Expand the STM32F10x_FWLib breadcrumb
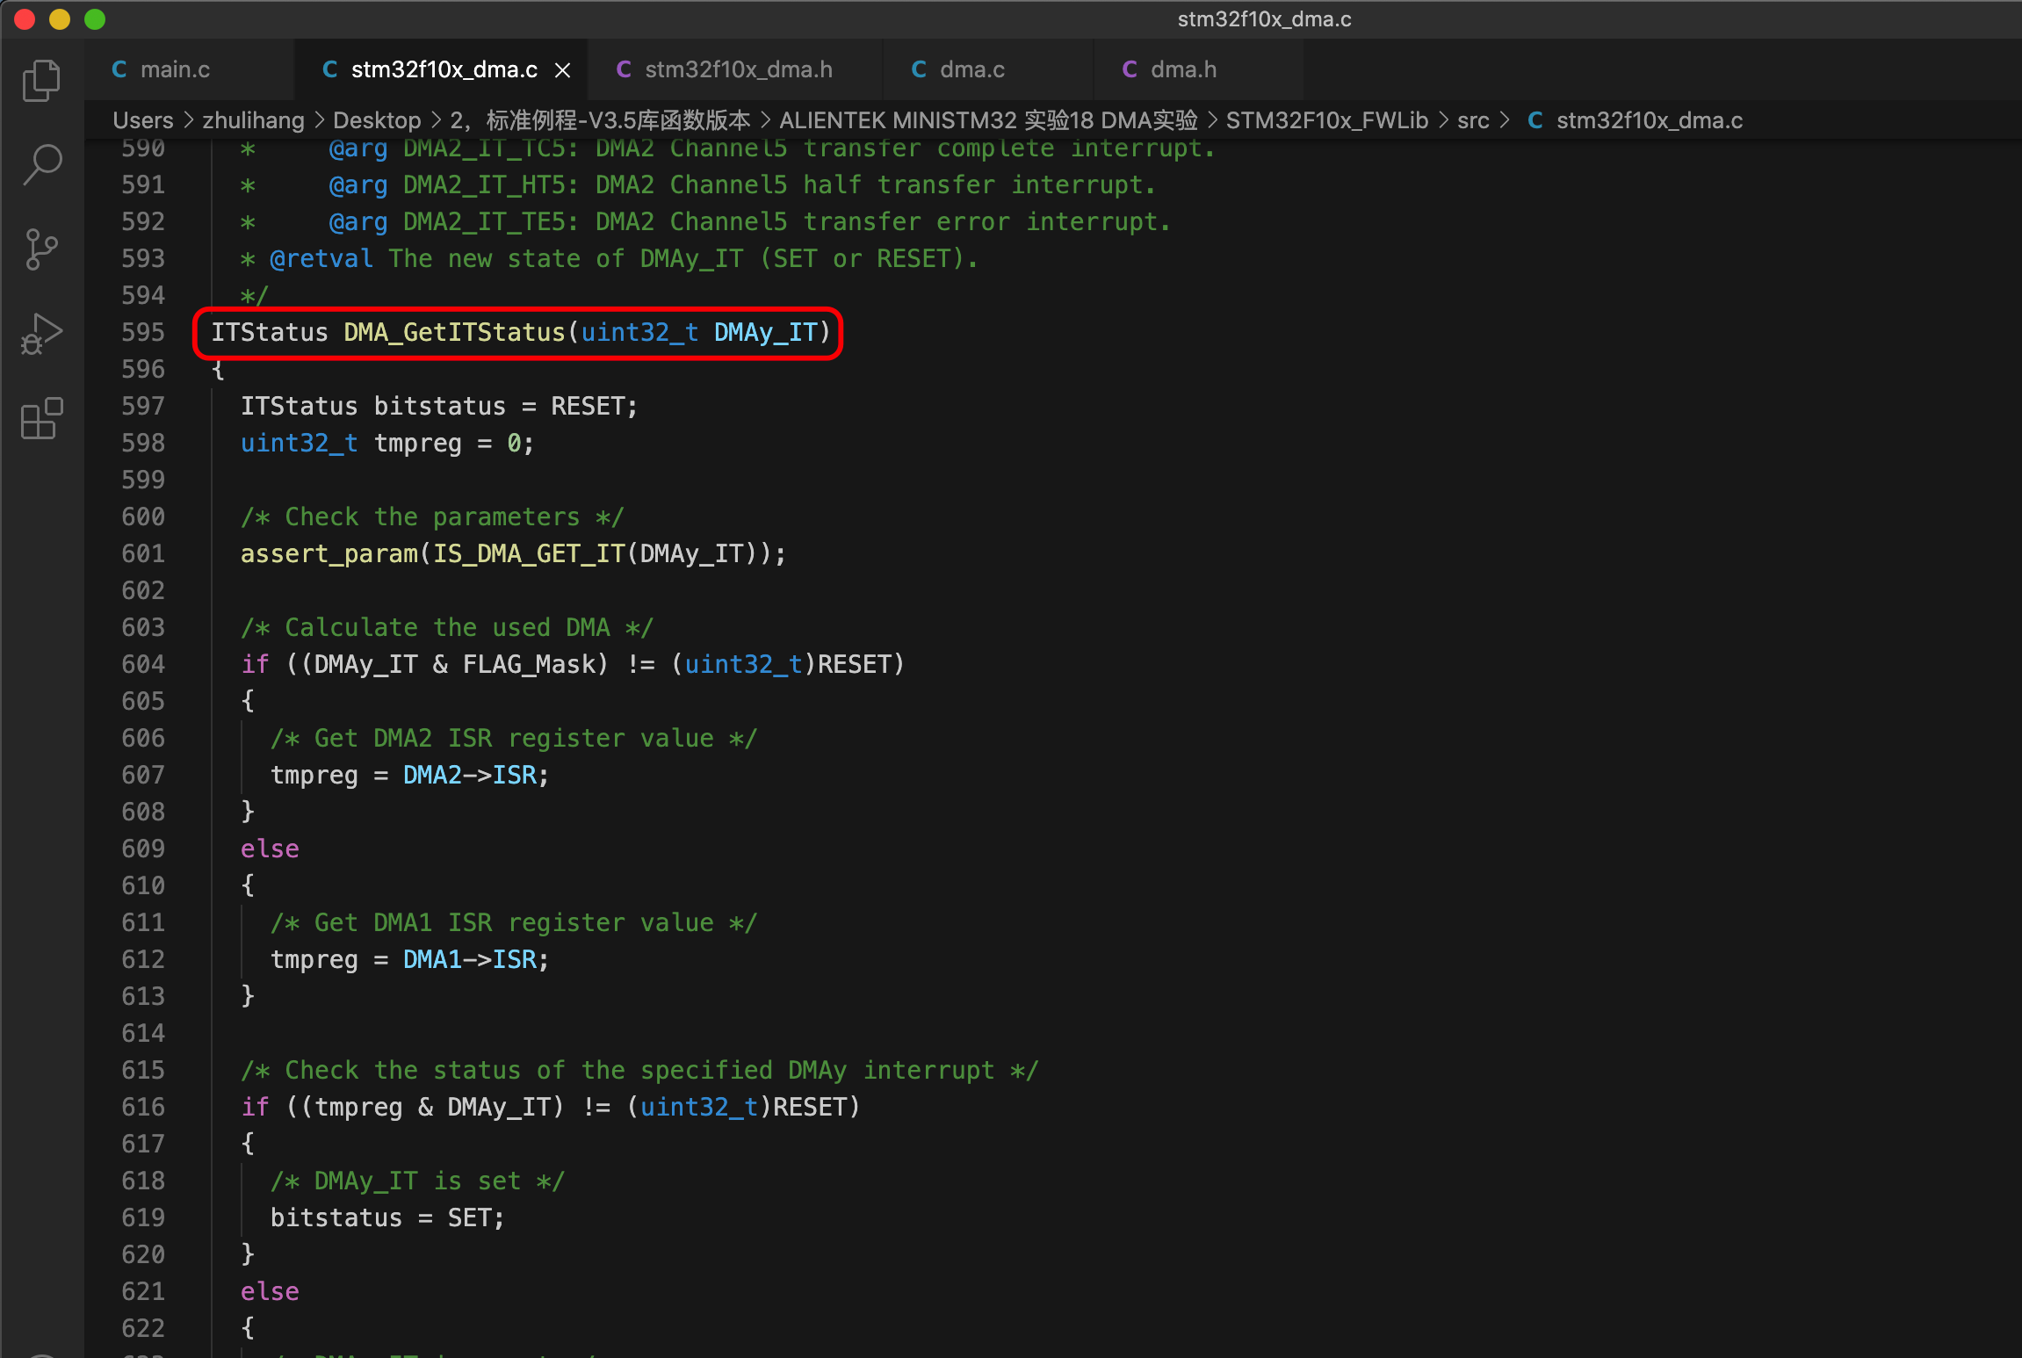This screenshot has width=2022, height=1358. [x=1327, y=120]
